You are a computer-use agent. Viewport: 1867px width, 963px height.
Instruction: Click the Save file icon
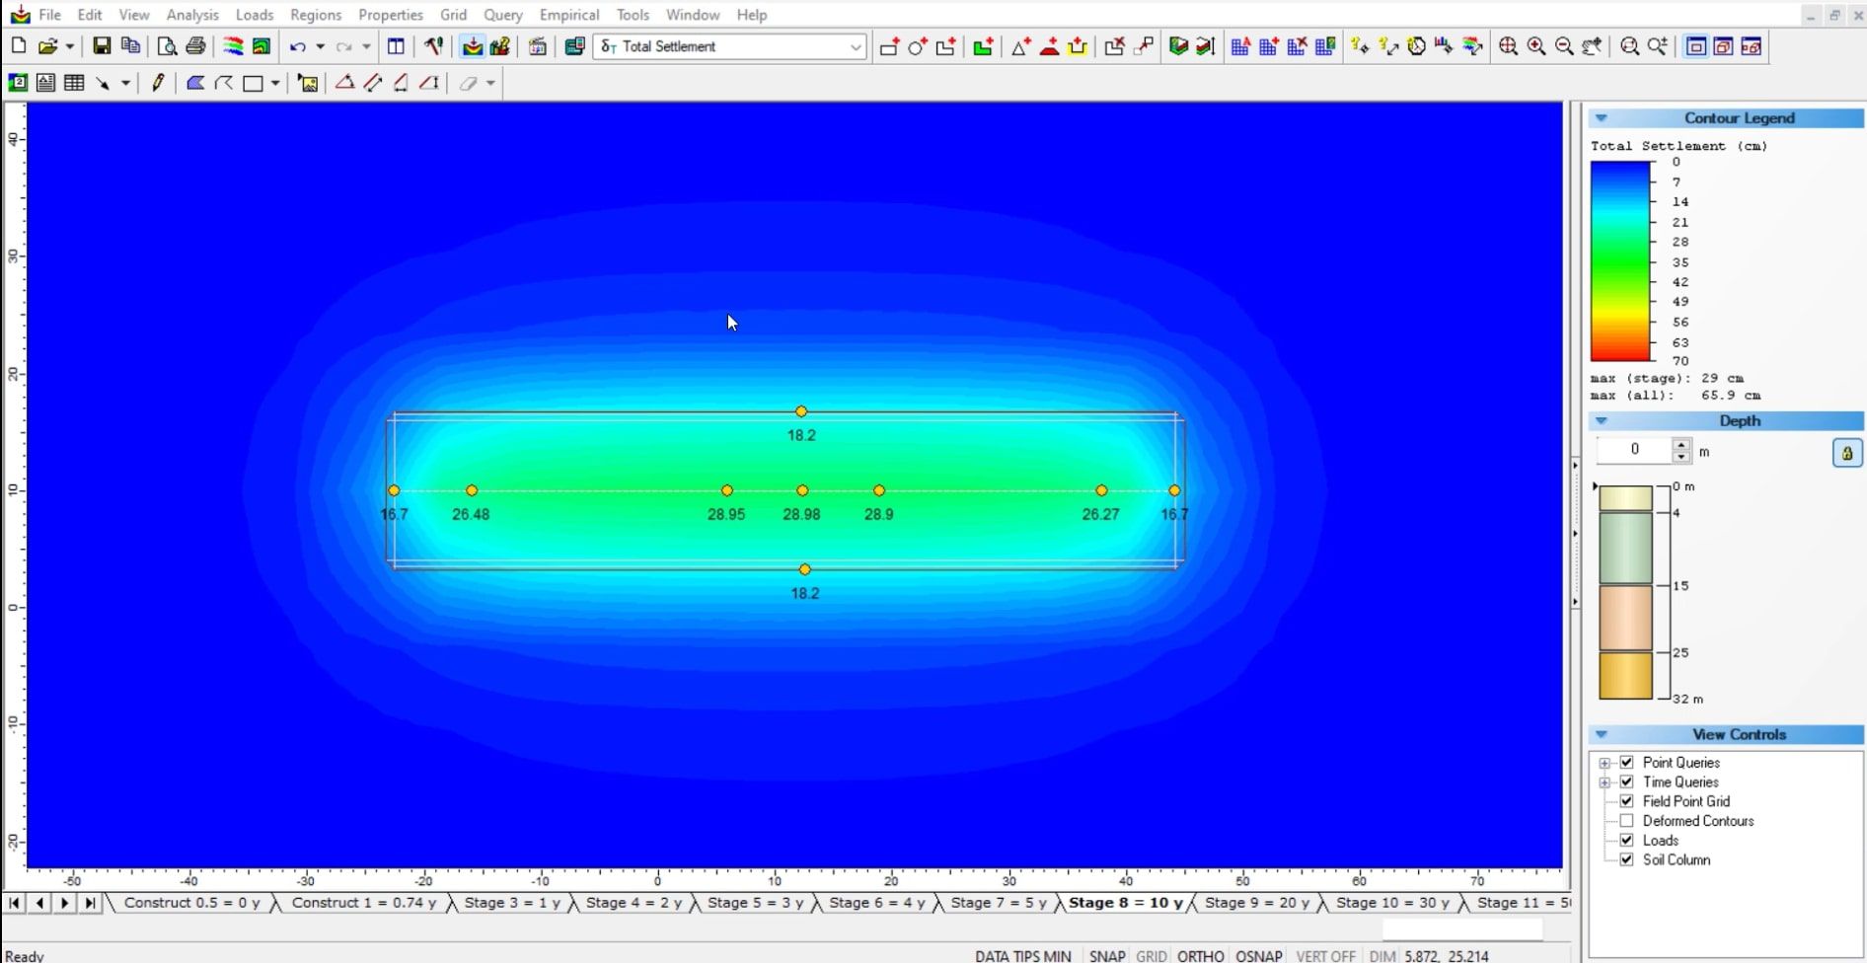coord(102,46)
